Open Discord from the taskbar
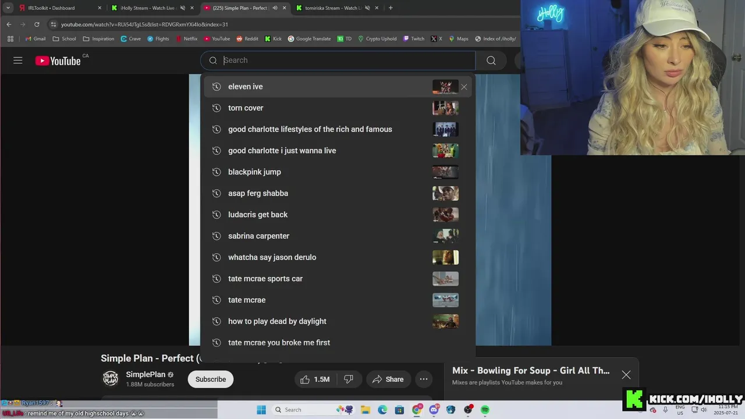745x419 pixels. point(434,410)
